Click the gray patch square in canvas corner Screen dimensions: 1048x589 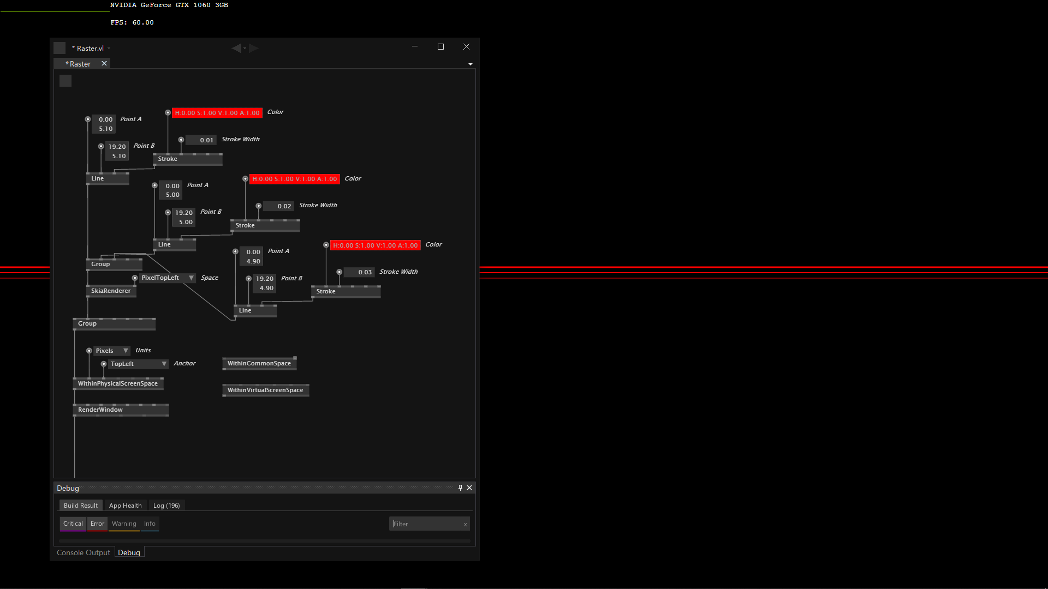65,81
